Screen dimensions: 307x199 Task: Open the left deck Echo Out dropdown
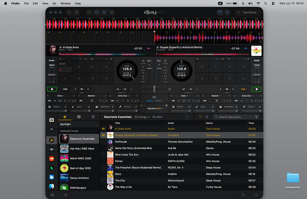click(123, 96)
